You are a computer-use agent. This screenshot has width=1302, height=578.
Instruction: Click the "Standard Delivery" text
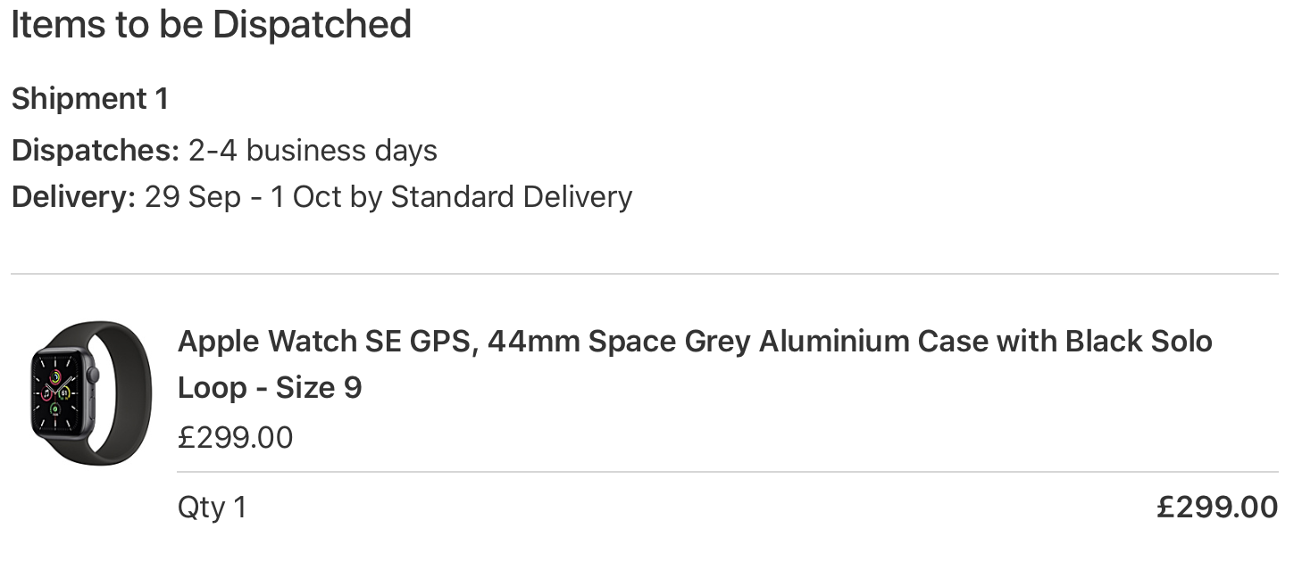511,196
